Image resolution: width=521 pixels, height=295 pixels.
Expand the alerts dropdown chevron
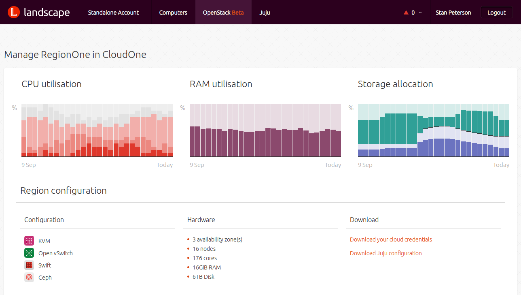pyautogui.click(x=420, y=13)
